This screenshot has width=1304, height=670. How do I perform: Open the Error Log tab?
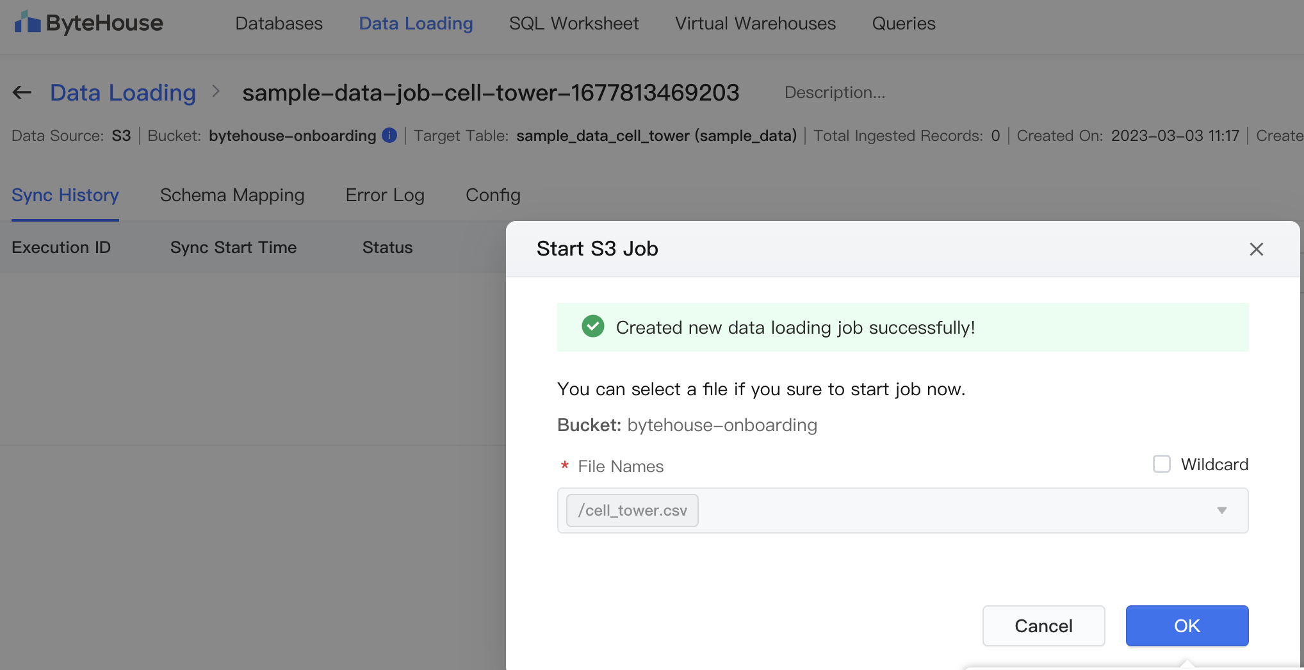coord(385,195)
